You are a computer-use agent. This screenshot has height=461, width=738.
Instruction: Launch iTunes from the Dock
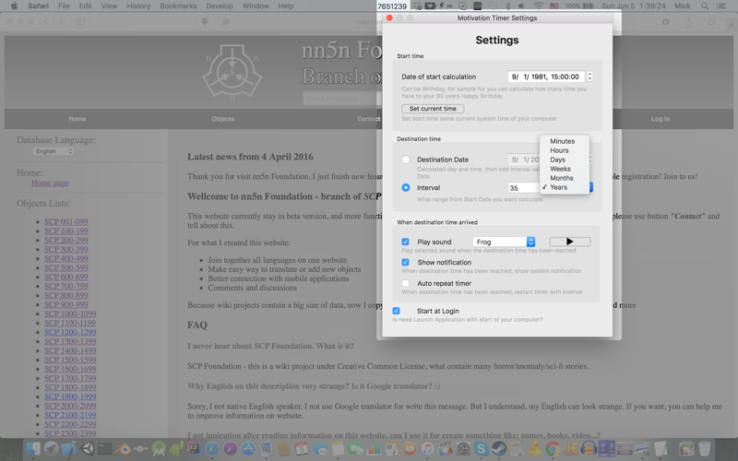pos(427,449)
